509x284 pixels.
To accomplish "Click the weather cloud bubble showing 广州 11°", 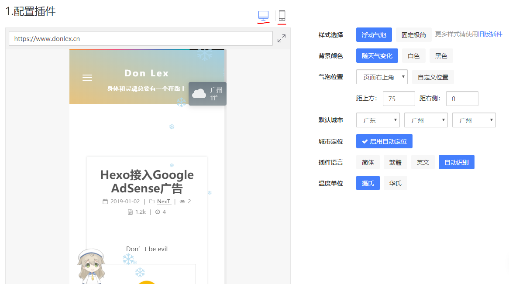I will point(207,93).
